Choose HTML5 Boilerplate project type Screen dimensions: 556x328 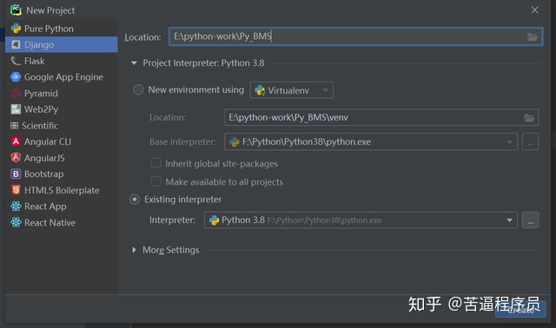pyautogui.click(x=62, y=190)
